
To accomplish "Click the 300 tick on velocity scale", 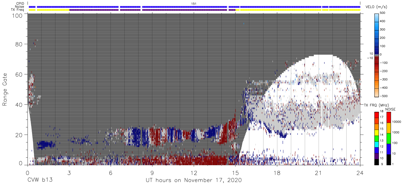I will pos(382,30).
